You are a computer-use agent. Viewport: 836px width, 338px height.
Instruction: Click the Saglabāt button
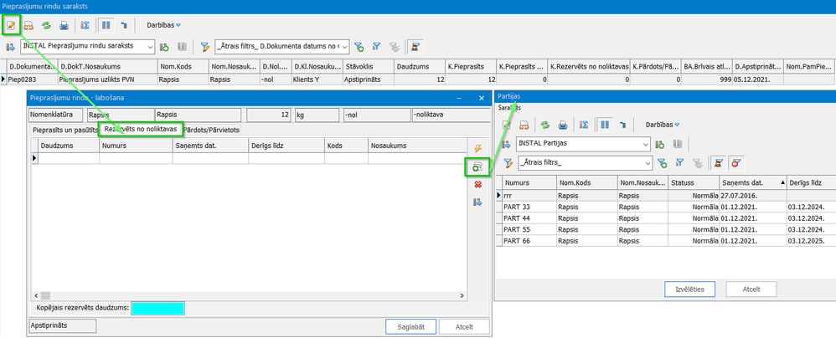[x=411, y=327]
